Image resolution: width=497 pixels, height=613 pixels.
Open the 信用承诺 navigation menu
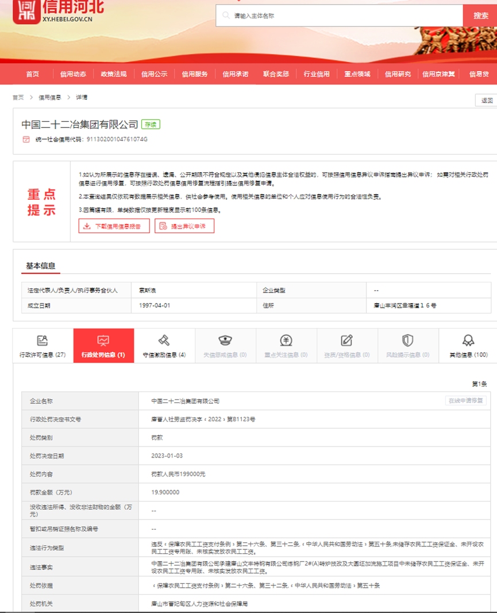pos(236,74)
